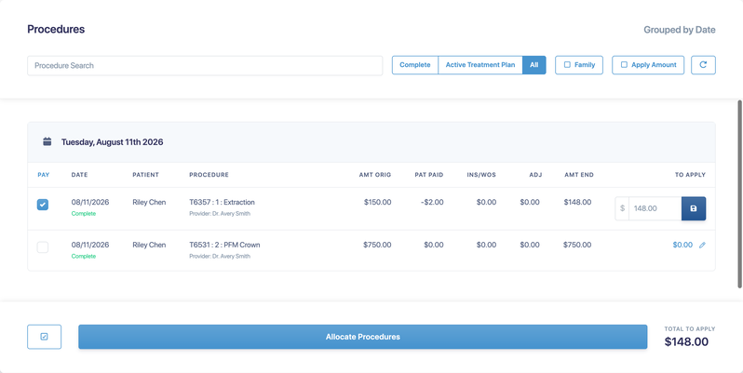
Task: Click the $148.00 amount end cell
Action: pos(577,202)
